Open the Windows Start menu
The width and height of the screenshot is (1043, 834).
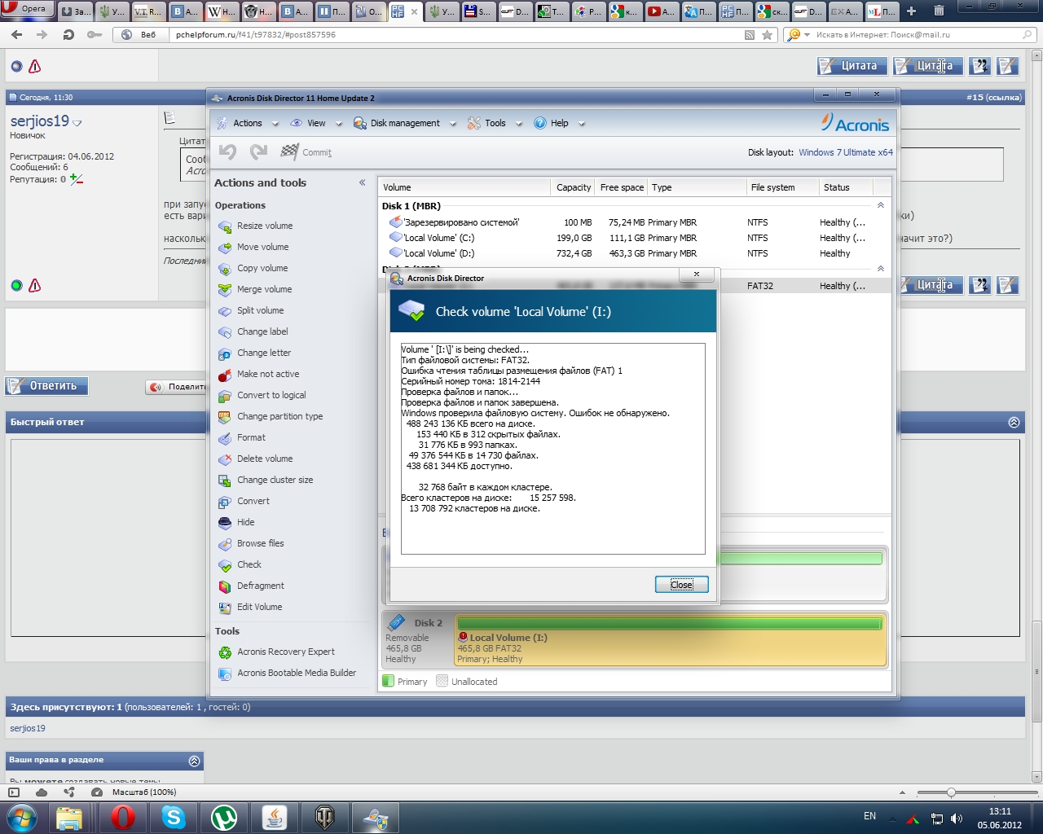point(20,817)
